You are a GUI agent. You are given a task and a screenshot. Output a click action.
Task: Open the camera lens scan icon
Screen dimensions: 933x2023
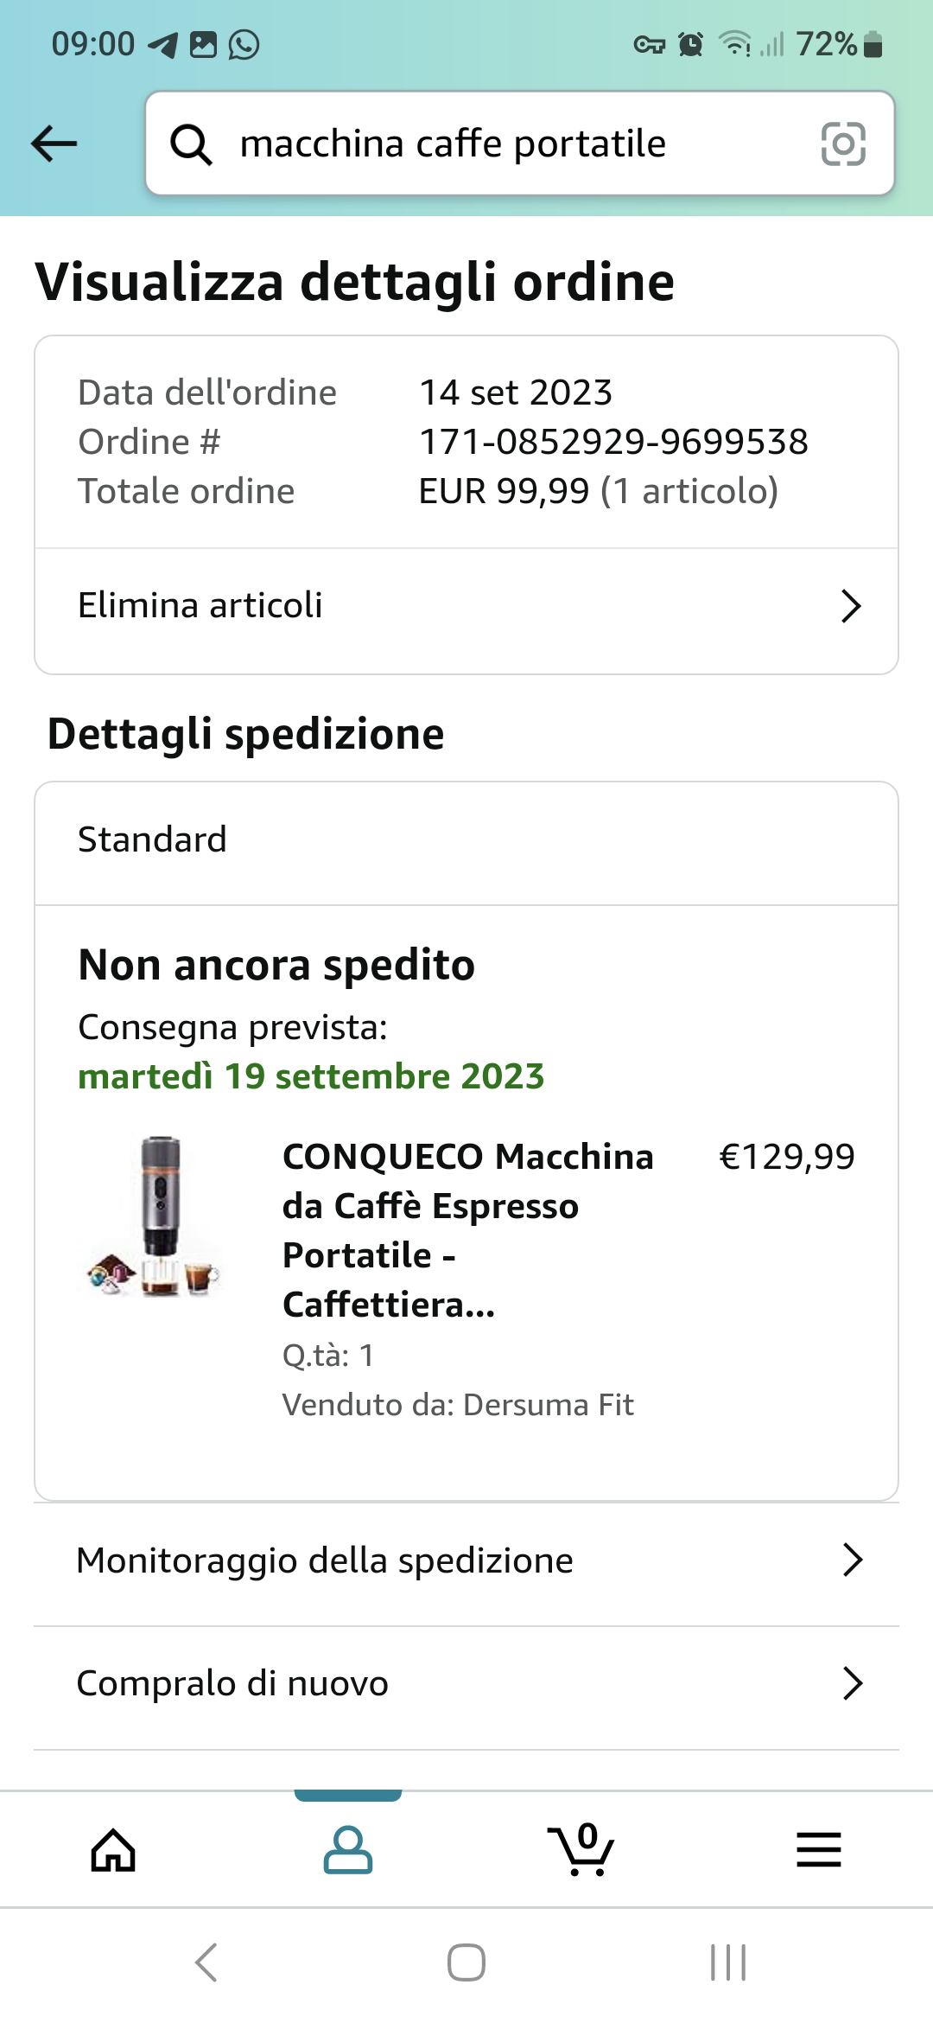tap(842, 144)
